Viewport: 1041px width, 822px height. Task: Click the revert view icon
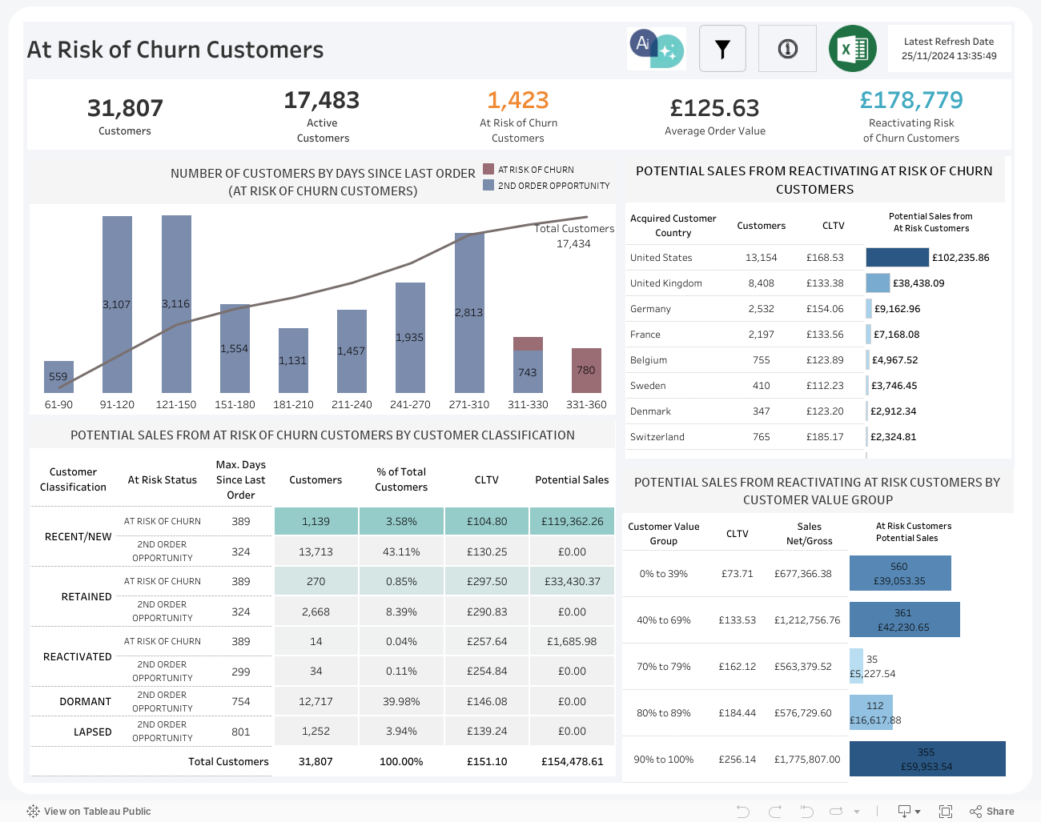coord(806,811)
